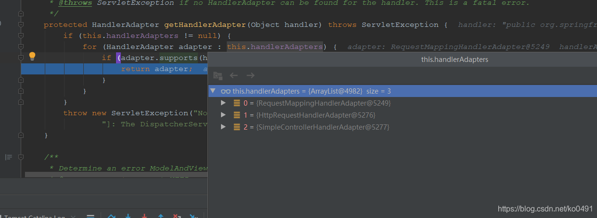Fold the 'if (this.handlerAdapters != null)' block
The height and width of the screenshot is (218, 597).
pyautogui.click(x=21, y=36)
